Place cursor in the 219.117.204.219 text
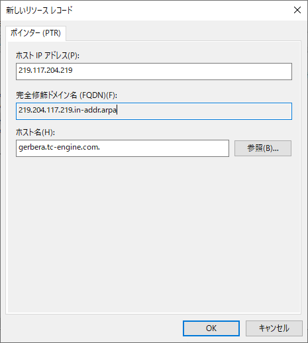This screenshot has height=343, width=308. click(46, 70)
